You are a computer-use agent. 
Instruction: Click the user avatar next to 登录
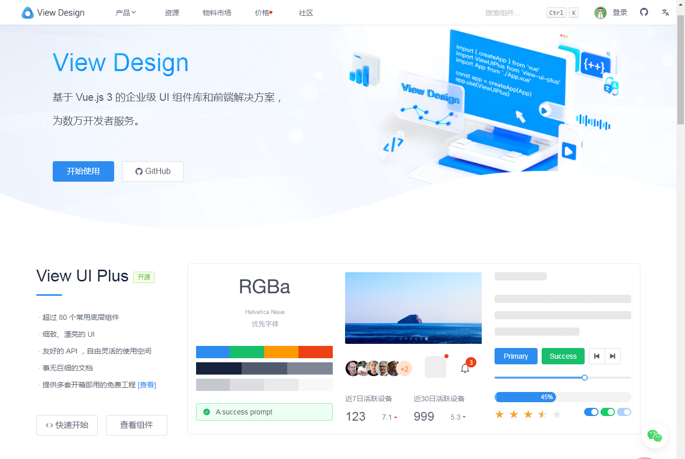(601, 13)
